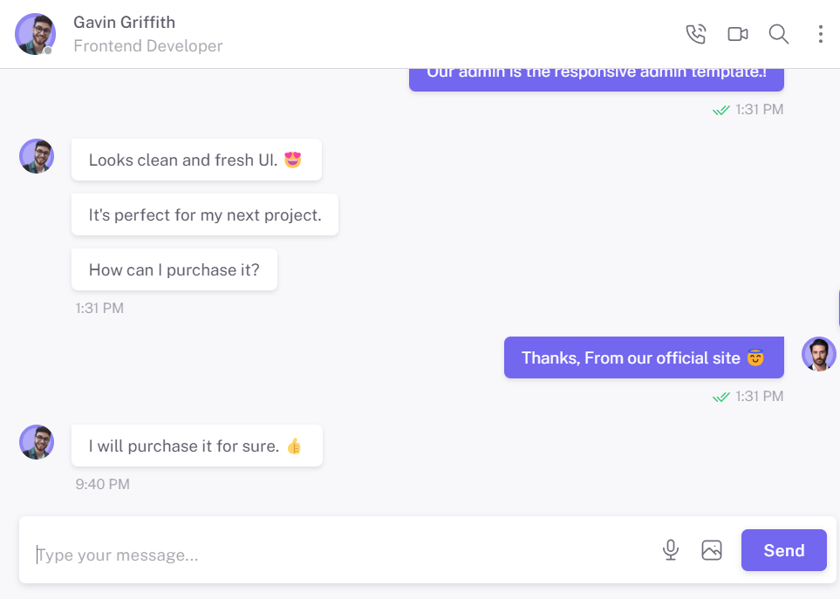The width and height of the screenshot is (840, 599).
Task: Focus the Type your message field
Action: pyautogui.click(x=343, y=555)
